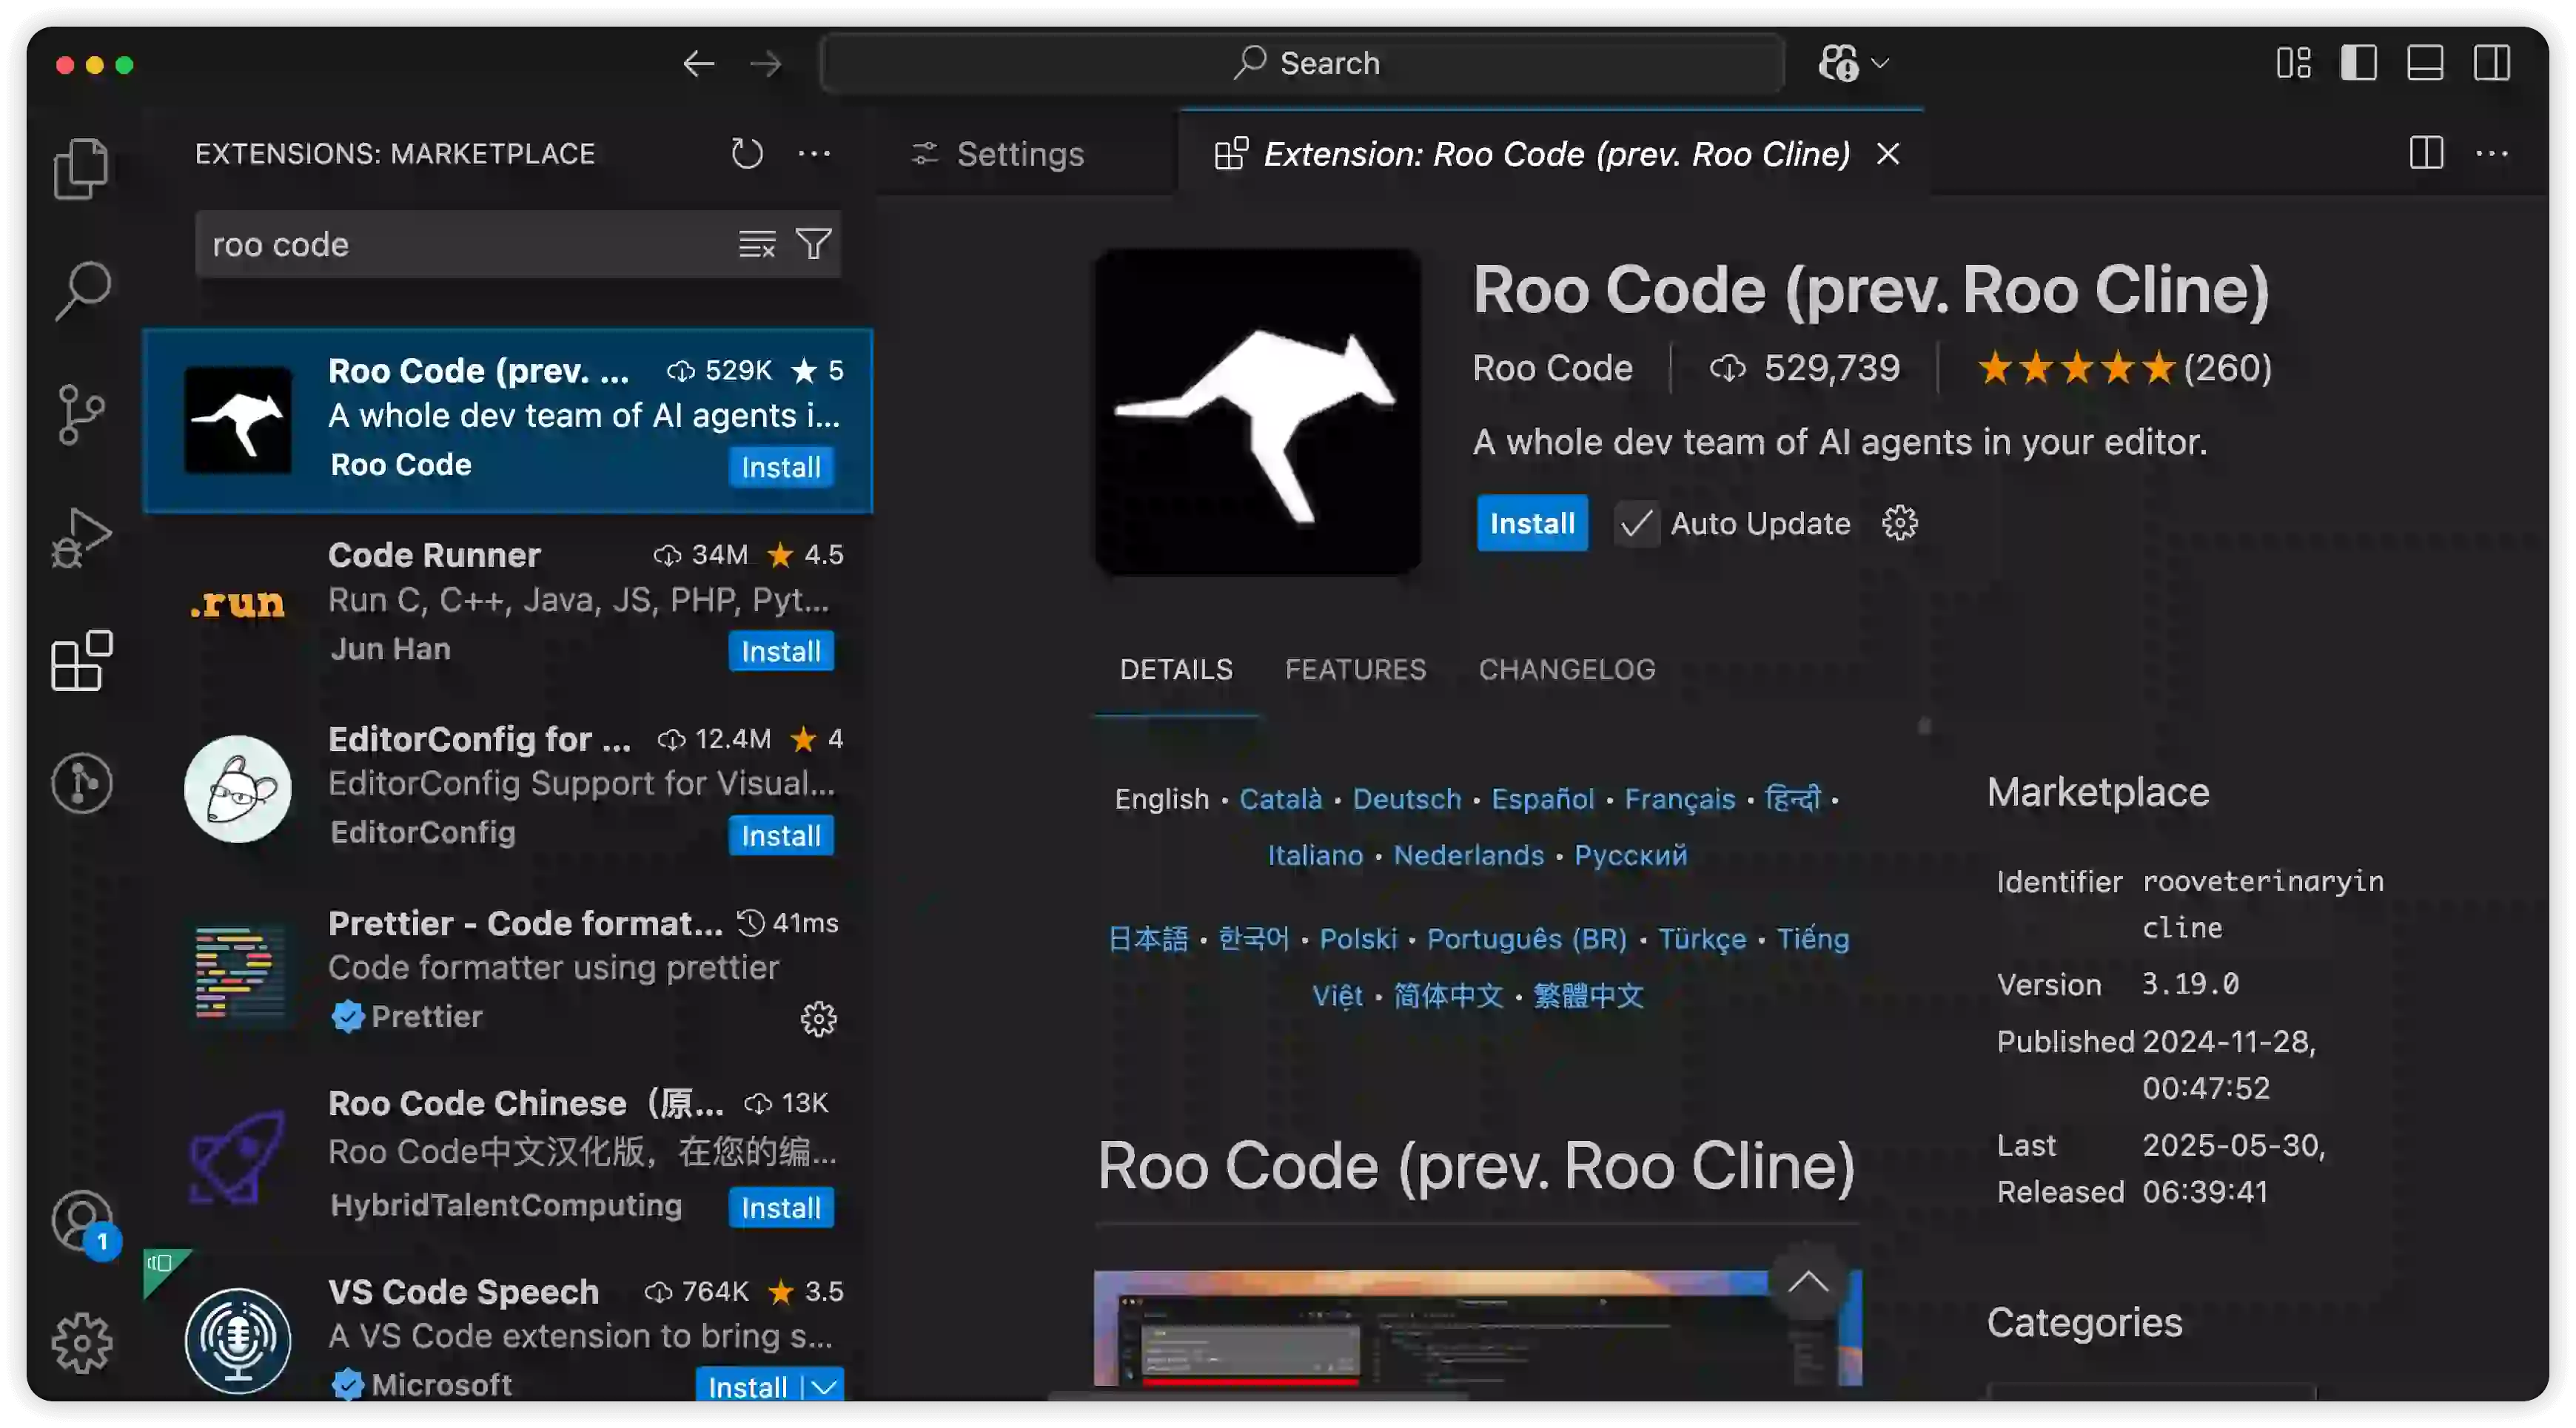Open the git graph circular activity bar icon
The height and width of the screenshot is (1428, 2576).
[81, 784]
